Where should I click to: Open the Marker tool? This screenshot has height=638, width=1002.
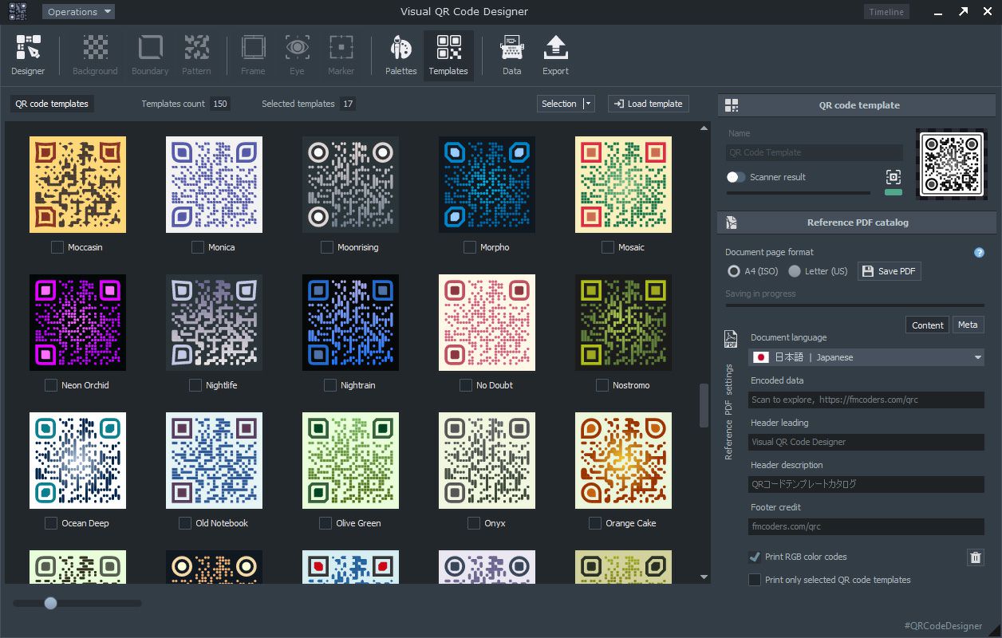click(341, 55)
